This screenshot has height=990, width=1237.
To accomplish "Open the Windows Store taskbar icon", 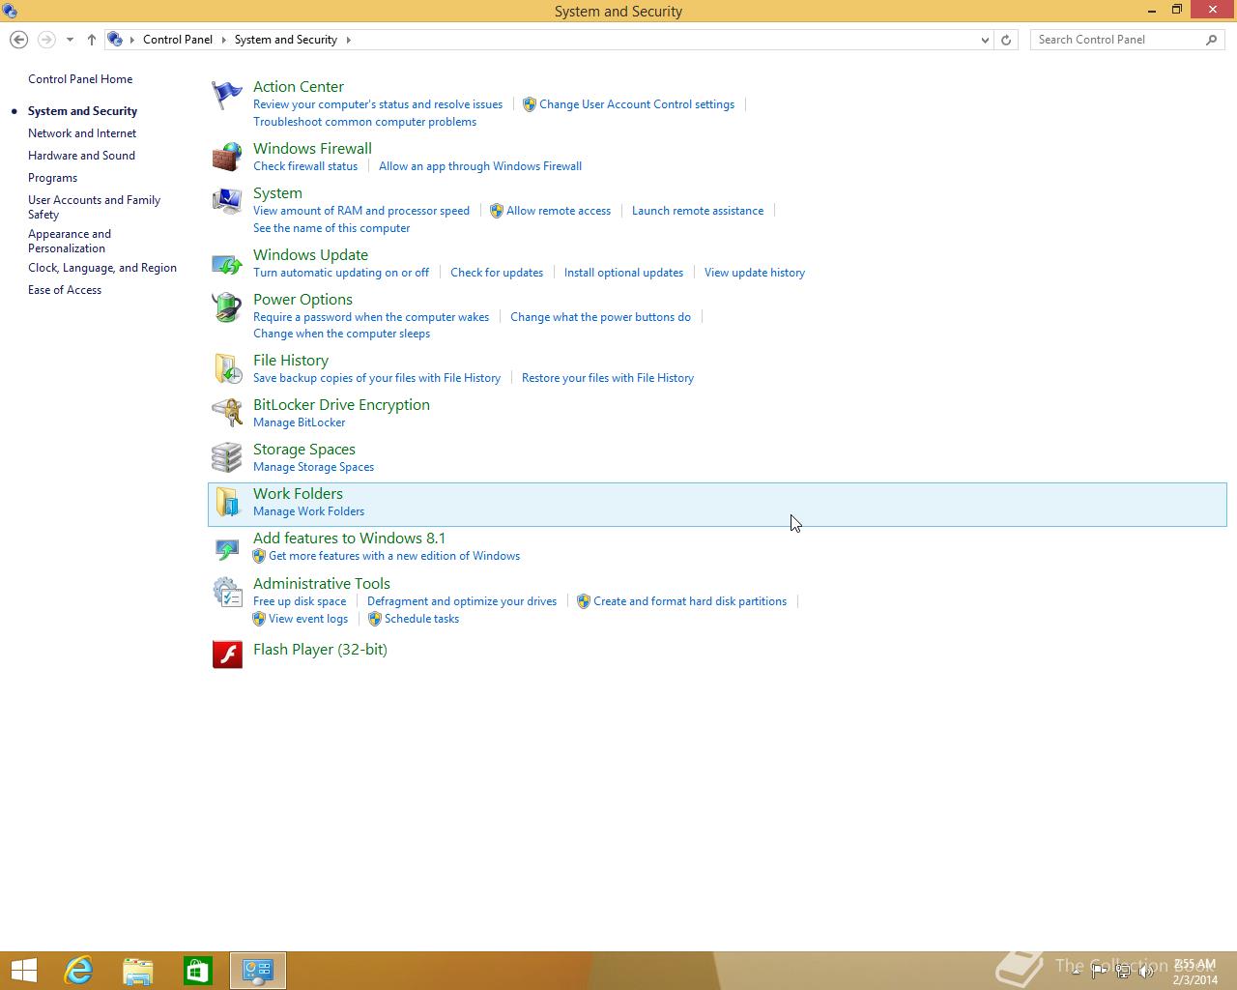I will [x=198, y=971].
